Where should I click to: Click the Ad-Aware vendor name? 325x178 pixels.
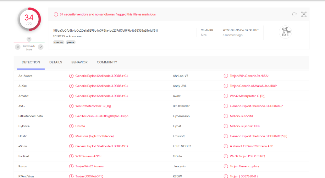25,76
